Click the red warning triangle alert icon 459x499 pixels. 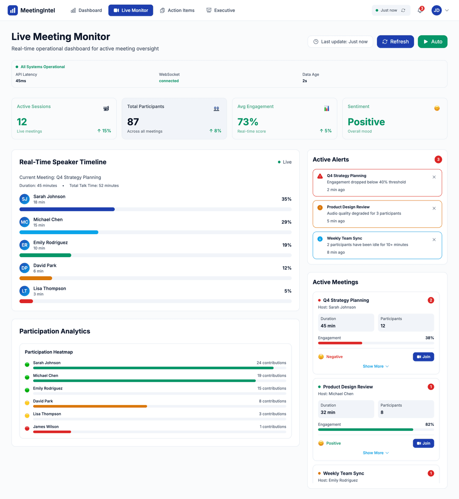tap(320, 176)
